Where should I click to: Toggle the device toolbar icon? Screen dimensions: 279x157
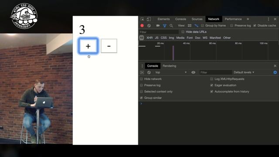pyautogui.click(x=149, y=19)
